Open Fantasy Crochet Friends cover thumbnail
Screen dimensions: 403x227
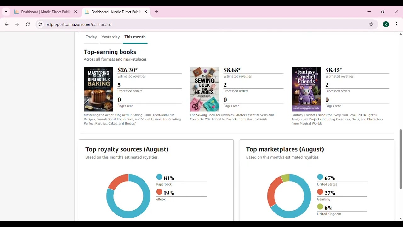[x=306, y=89]
